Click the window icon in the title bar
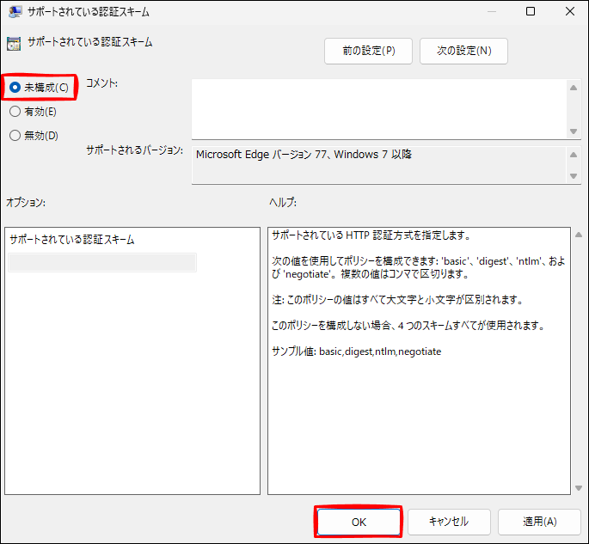This screenshot has height=544, width=589. tap(15, 12)
